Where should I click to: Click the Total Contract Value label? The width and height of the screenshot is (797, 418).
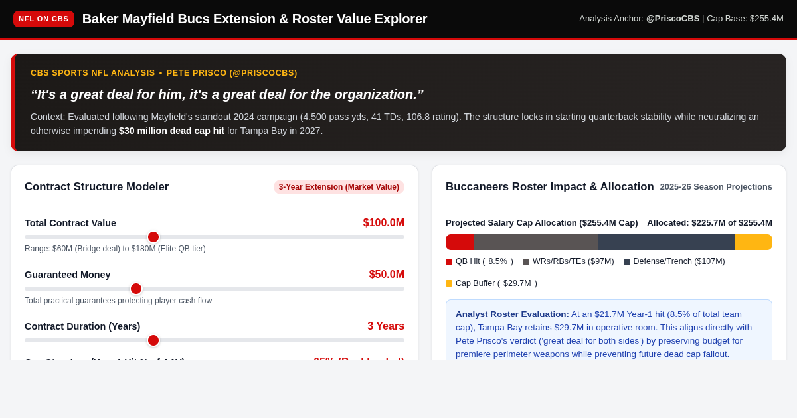tap(70, 223)
